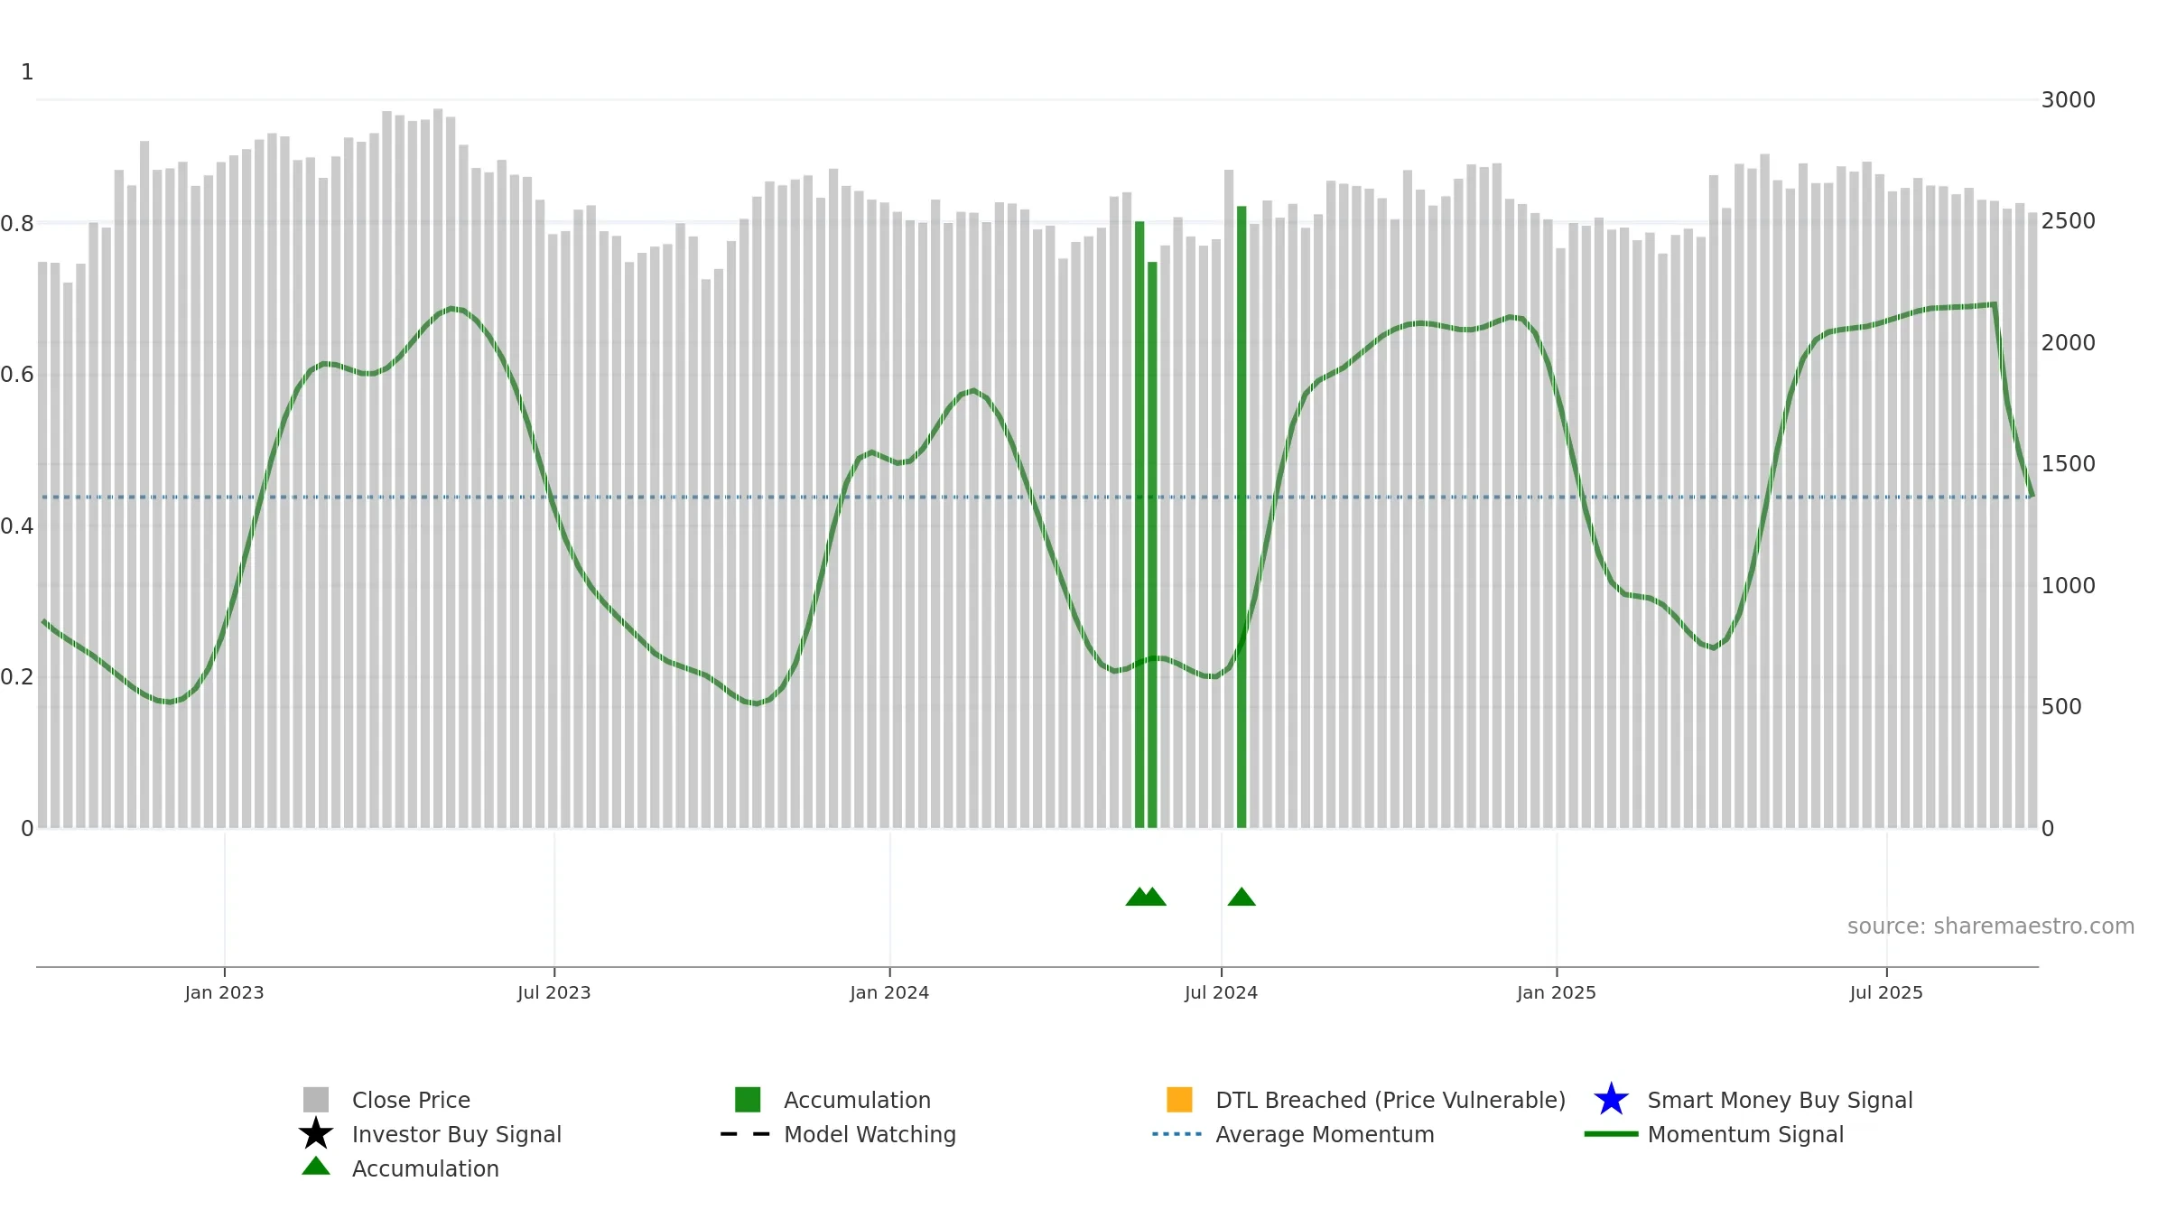
Task: Click the 3000 price axis label
Action: click(x=2068, y=100)
